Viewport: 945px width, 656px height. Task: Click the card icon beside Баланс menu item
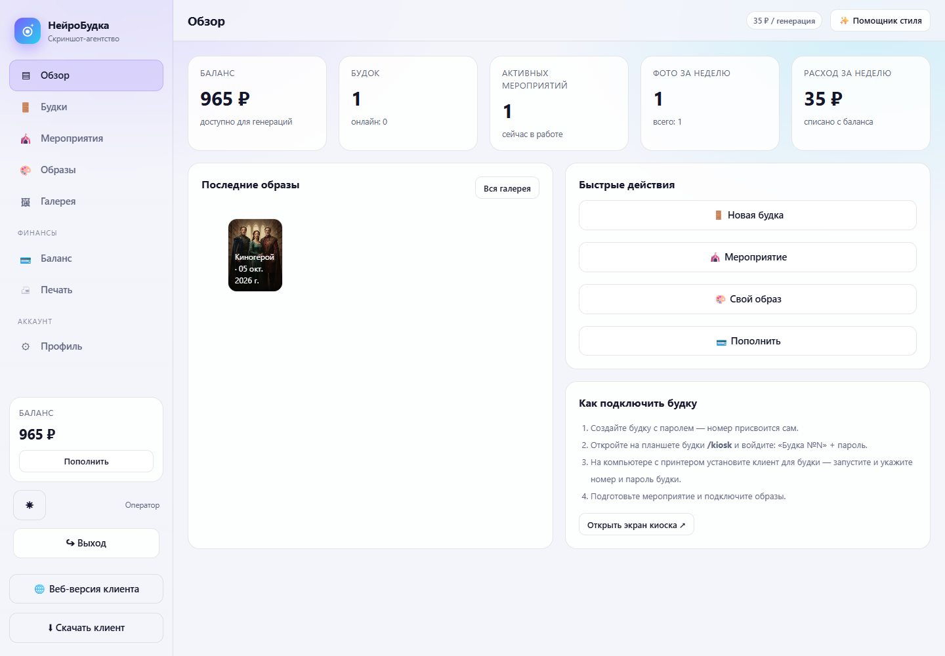click(x=26, y=259)
